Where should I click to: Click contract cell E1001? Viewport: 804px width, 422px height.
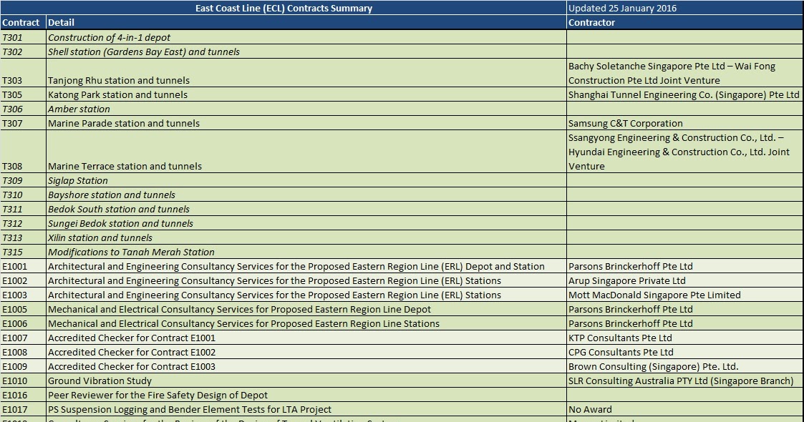[23, 266]
